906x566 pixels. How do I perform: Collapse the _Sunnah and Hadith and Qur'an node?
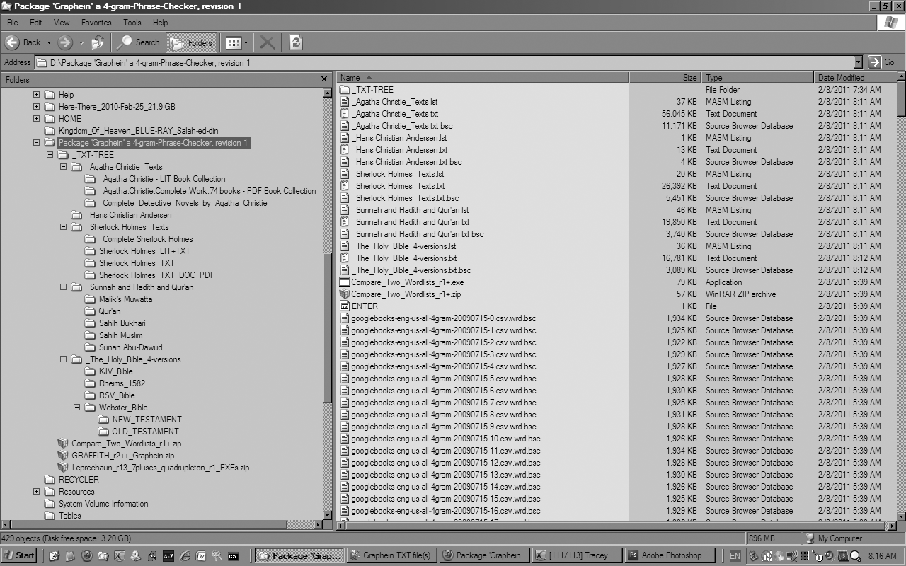(63, 287)
